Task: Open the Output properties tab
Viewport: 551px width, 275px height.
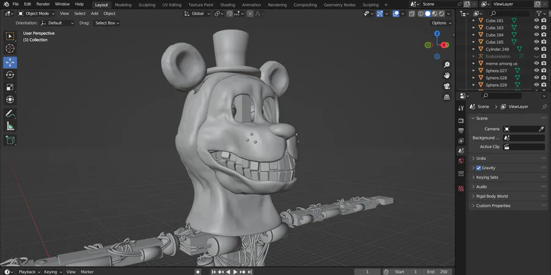Action: pos(461,131)
